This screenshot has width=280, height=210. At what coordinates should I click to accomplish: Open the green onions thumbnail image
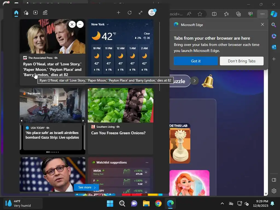[121, 105]
